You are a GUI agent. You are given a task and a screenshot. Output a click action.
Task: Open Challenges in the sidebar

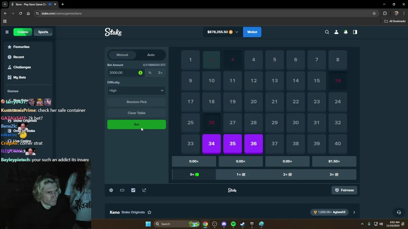[x=22, y=67]
